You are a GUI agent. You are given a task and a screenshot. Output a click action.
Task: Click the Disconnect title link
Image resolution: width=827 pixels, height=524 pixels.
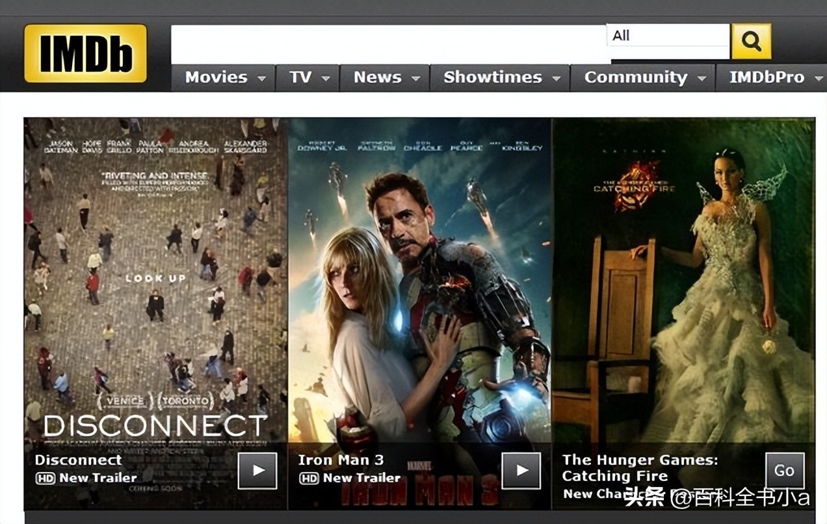tap(78, 460)
